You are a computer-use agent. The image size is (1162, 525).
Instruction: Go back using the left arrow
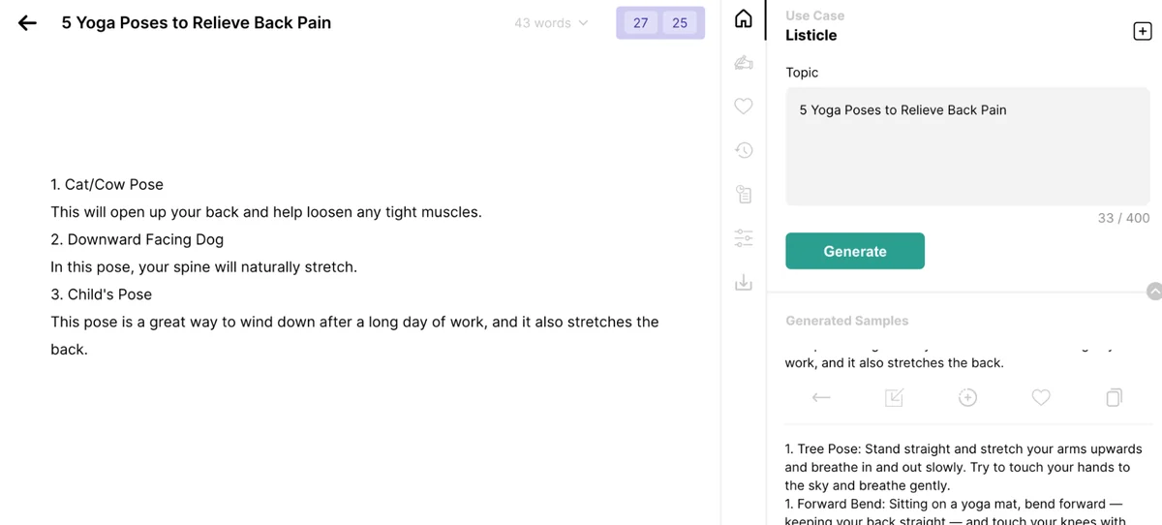[27, 23]
